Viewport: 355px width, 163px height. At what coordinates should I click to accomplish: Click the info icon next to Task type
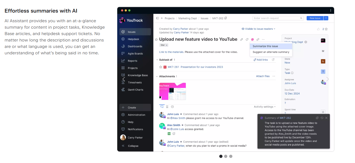[292, 73]
